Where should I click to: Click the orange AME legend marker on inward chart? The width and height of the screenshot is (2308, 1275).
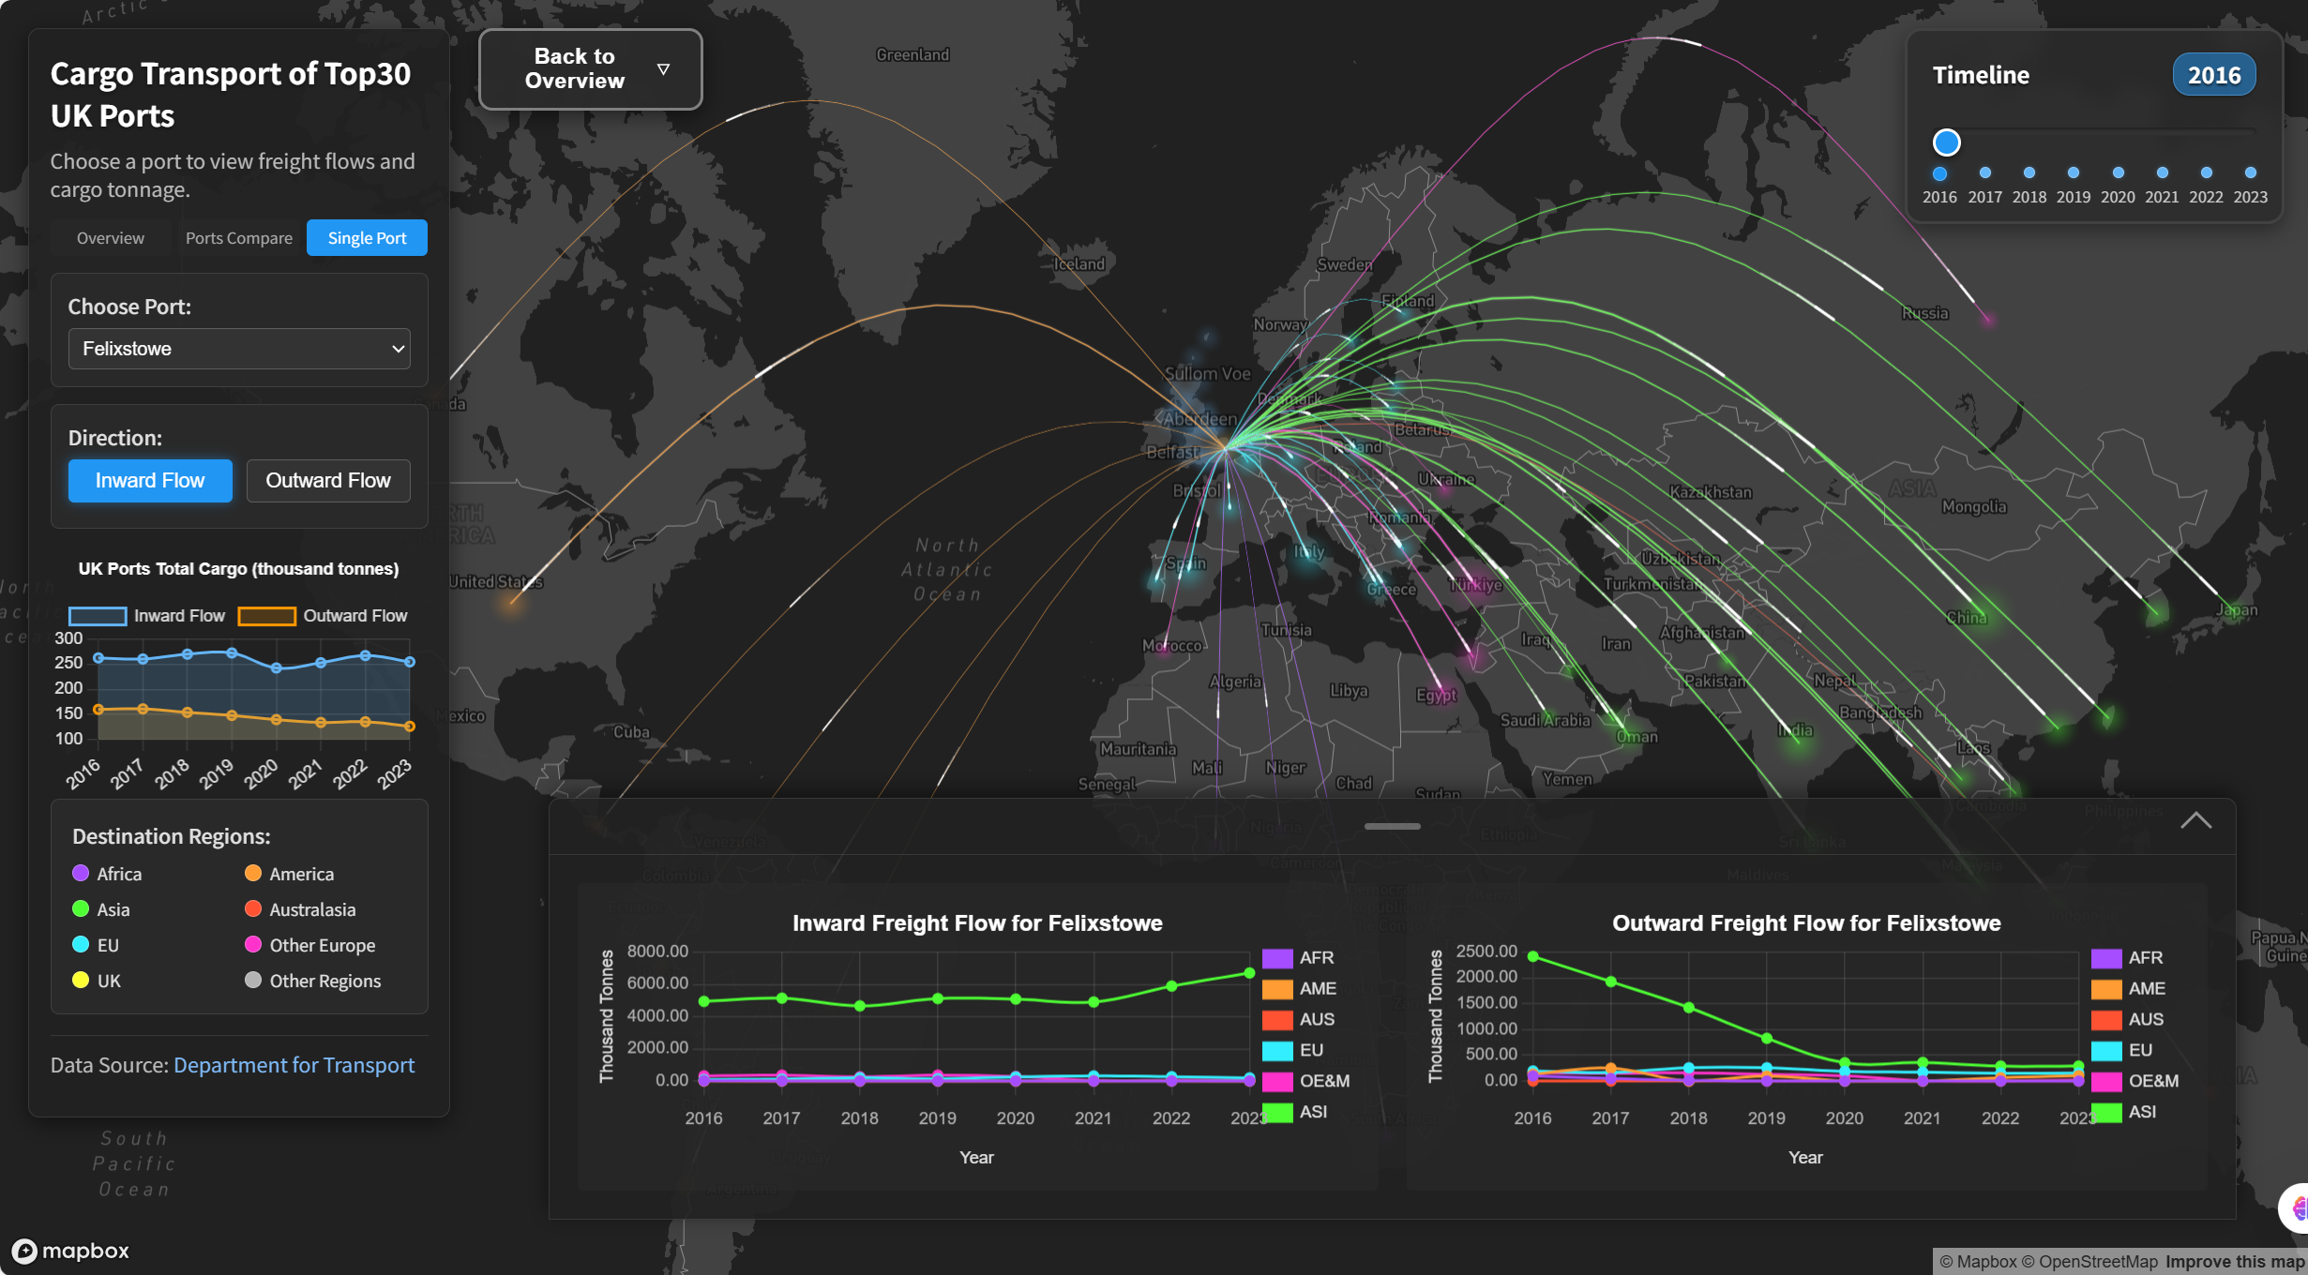pyautogui.click(x=1279, y=988)
